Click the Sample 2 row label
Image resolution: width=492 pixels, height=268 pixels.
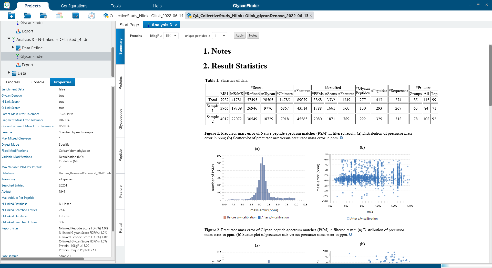pyautogui.click(x=212, y=119)
